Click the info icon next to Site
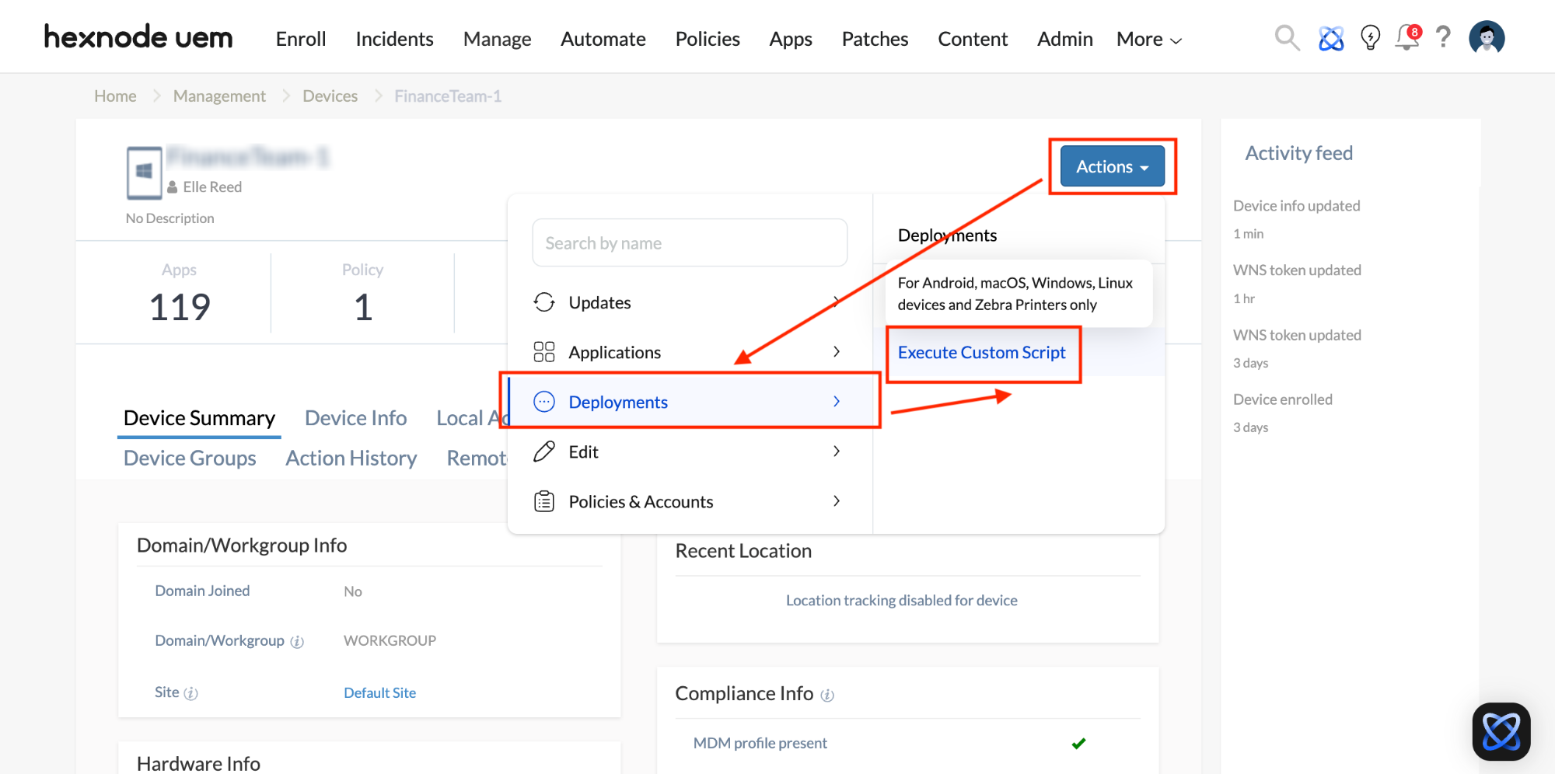This screenshot has width=1555, height=774. point(192,692)
